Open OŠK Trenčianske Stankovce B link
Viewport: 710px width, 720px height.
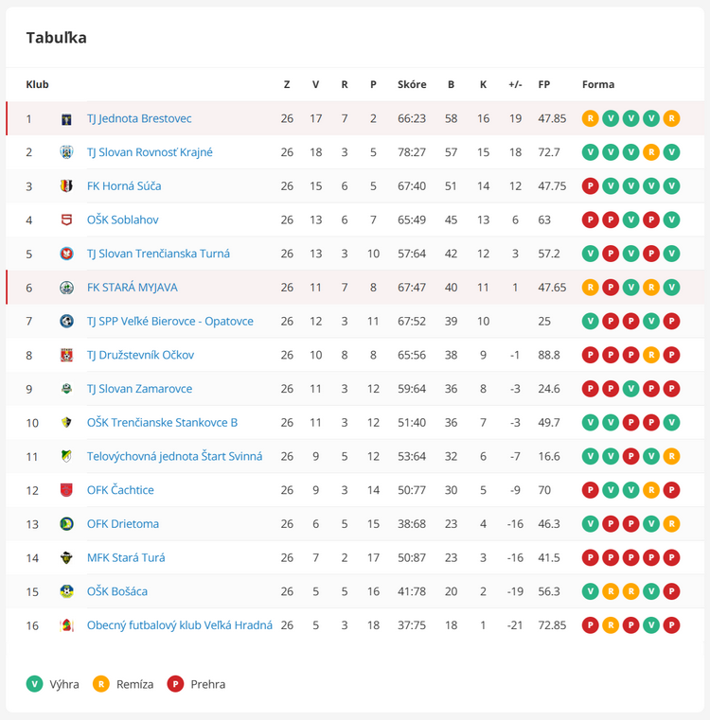(162, 423)
